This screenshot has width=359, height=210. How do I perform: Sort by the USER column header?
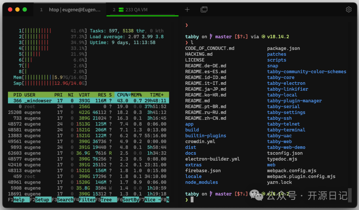[x=30, y=95]
